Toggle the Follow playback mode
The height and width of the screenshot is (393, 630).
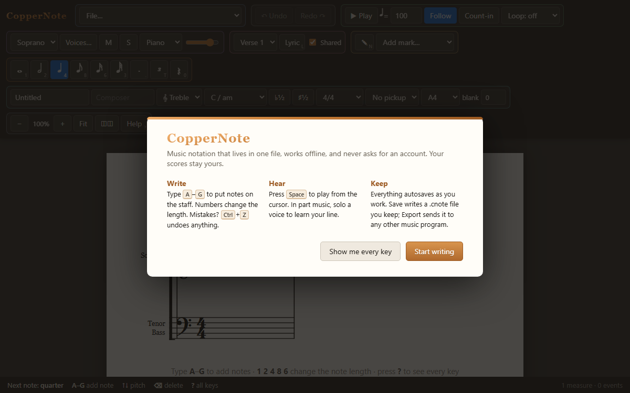[440, 16]
